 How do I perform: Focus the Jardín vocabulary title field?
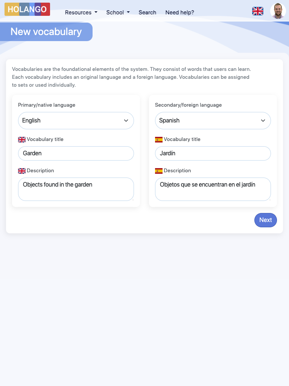tap(213, 153)
